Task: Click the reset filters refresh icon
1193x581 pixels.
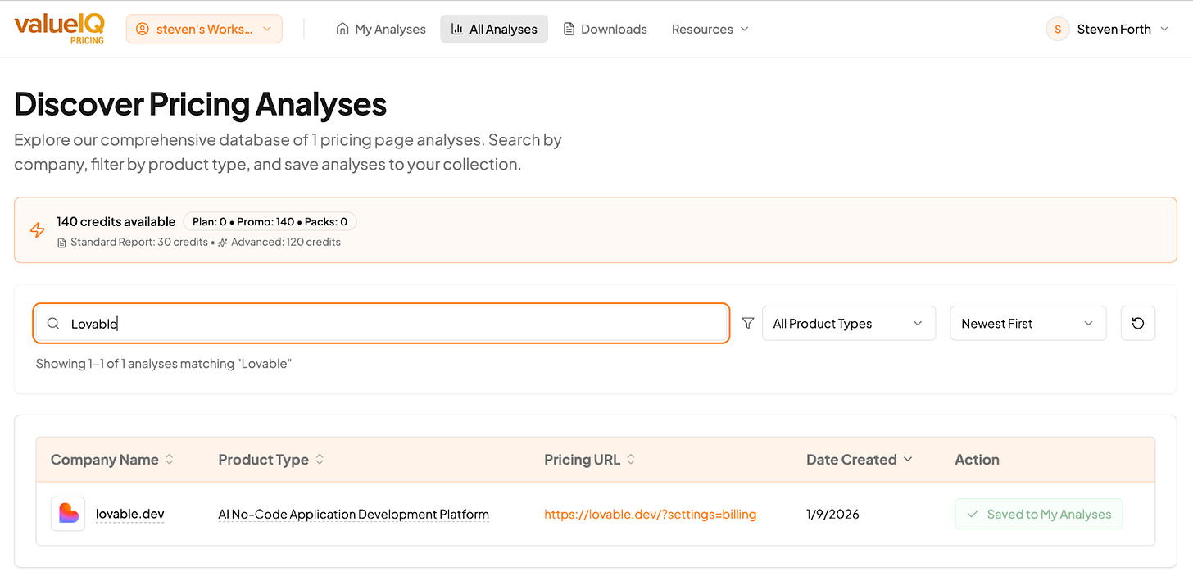Action: [1137, 323]
